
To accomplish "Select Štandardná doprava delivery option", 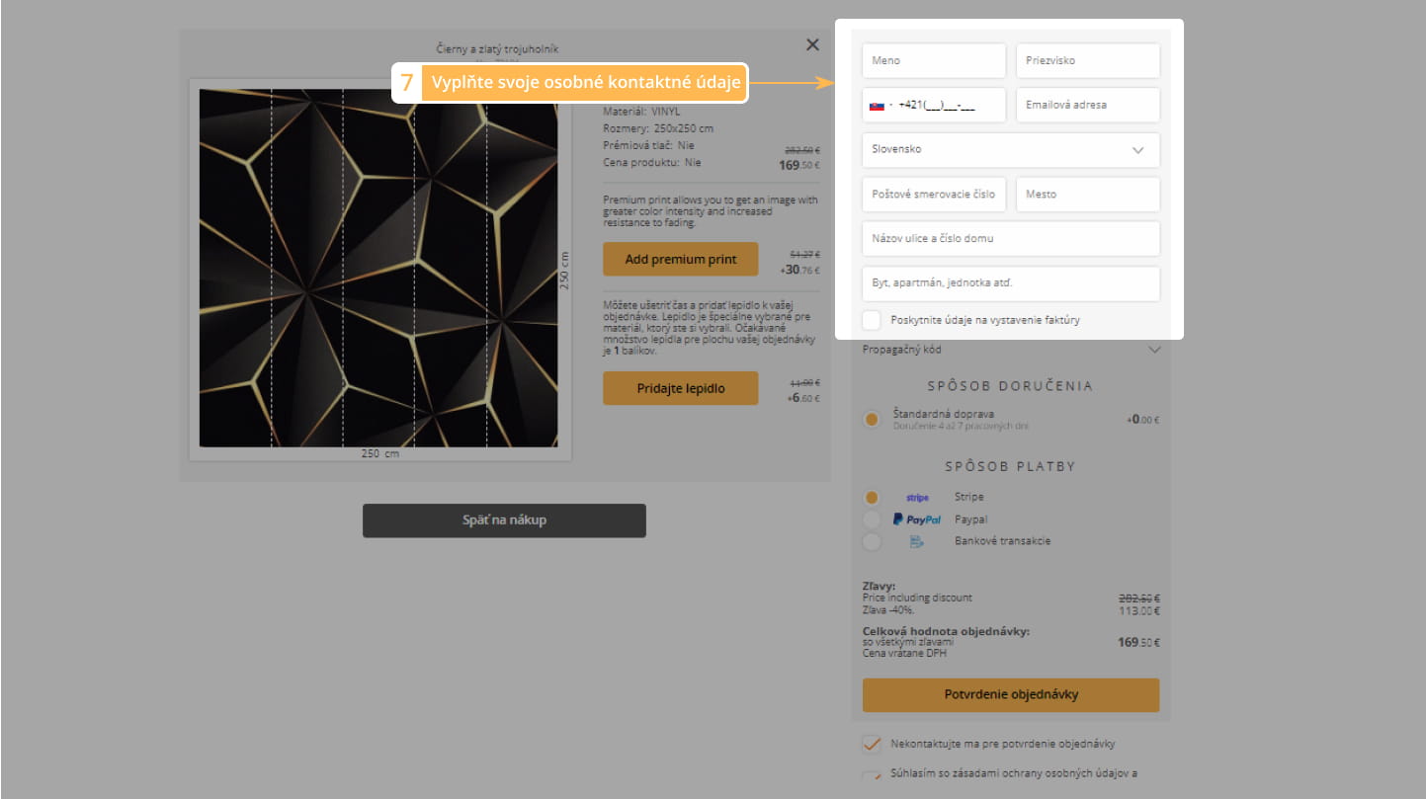I will pos(872,419).
